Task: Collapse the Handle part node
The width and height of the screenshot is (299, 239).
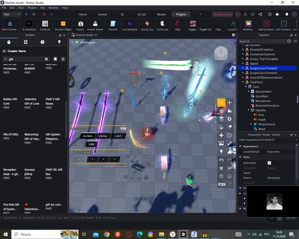Action: coord(249,110)
